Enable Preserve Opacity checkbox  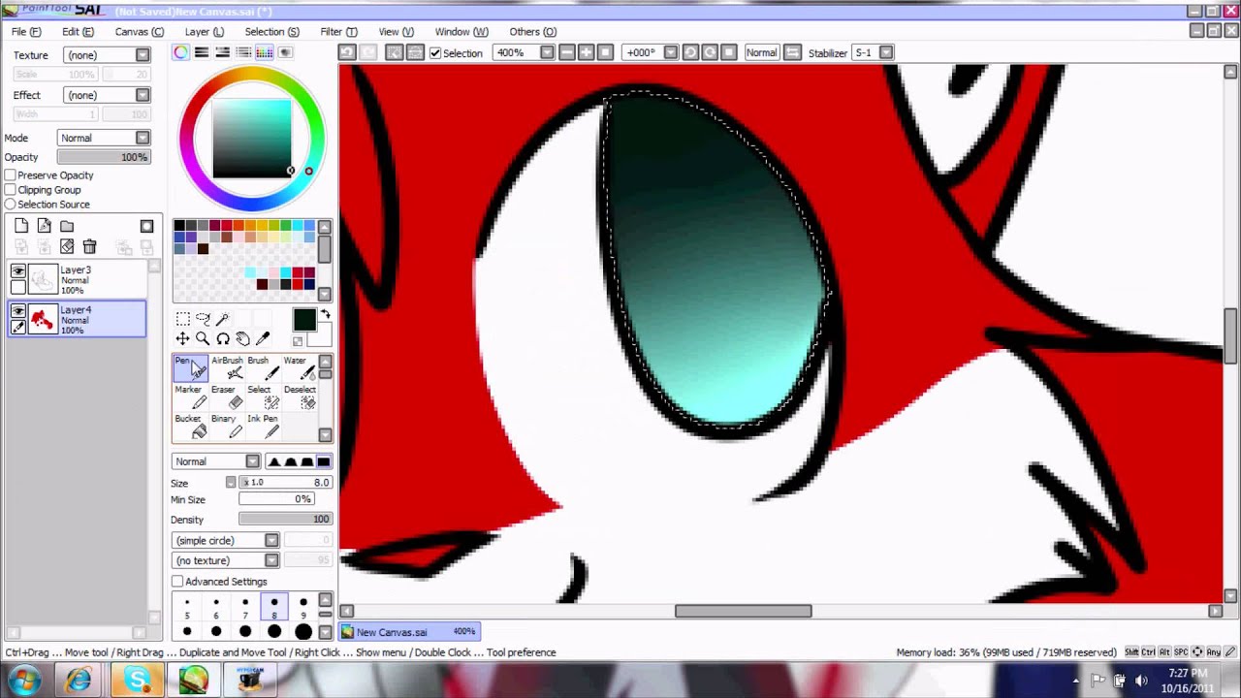coord(10,175)
